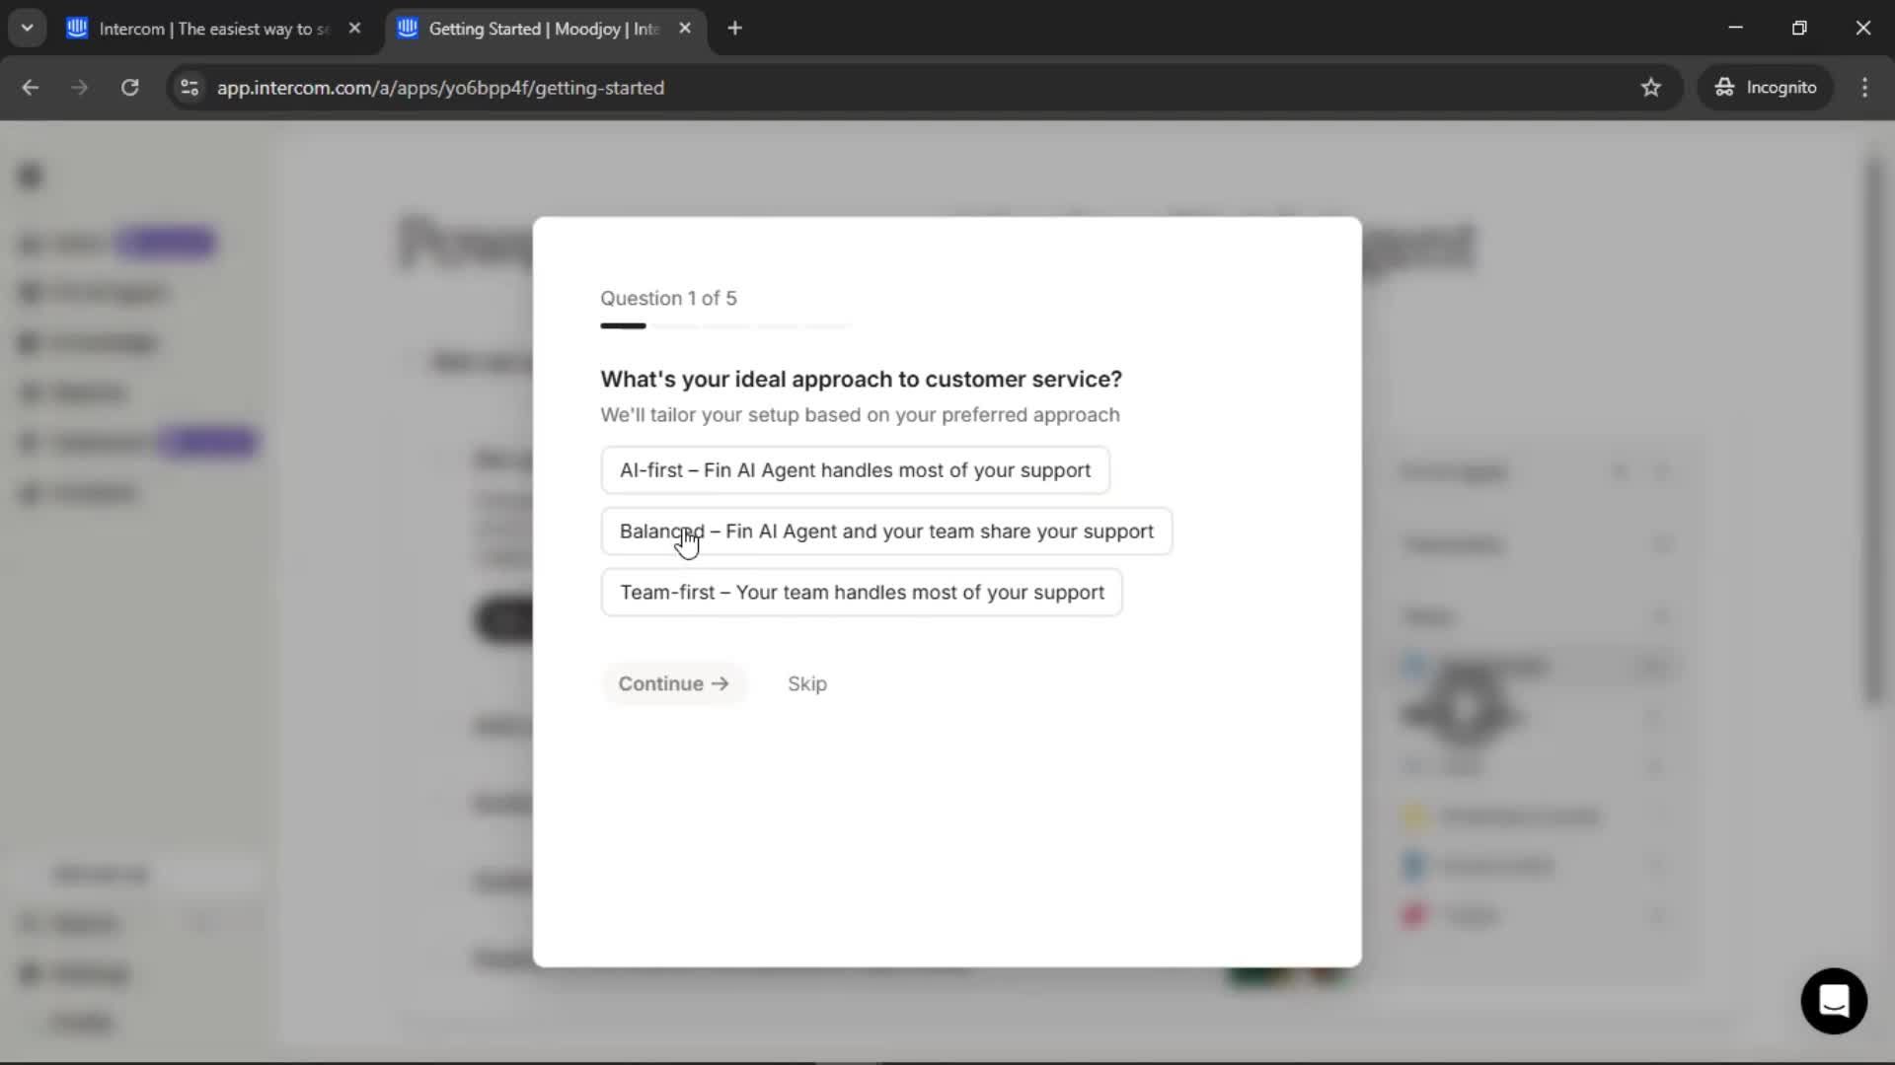The width and height of the screenshot is (1895, 1065).
Task: Open the Chrome three-dot menu
Action: tap(1864, 88)
